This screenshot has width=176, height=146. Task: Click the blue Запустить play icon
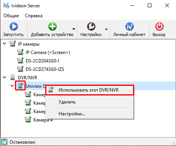14,26
